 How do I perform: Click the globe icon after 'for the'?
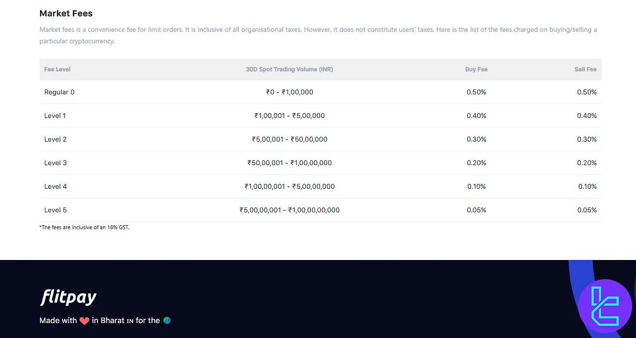(x=167, y=320)
